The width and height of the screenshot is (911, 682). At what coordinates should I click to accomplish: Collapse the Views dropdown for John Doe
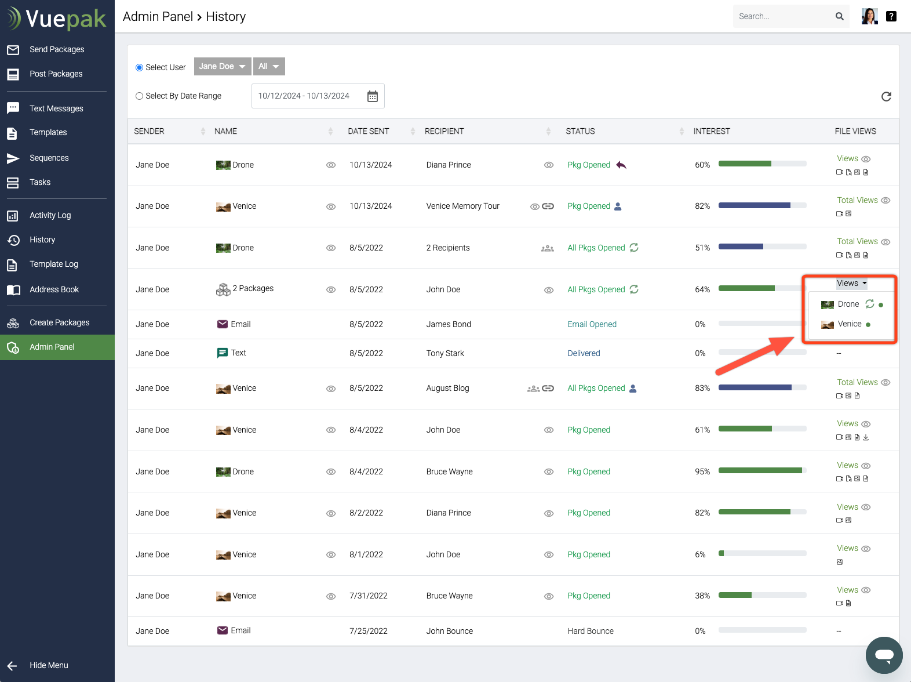(851, 284)
